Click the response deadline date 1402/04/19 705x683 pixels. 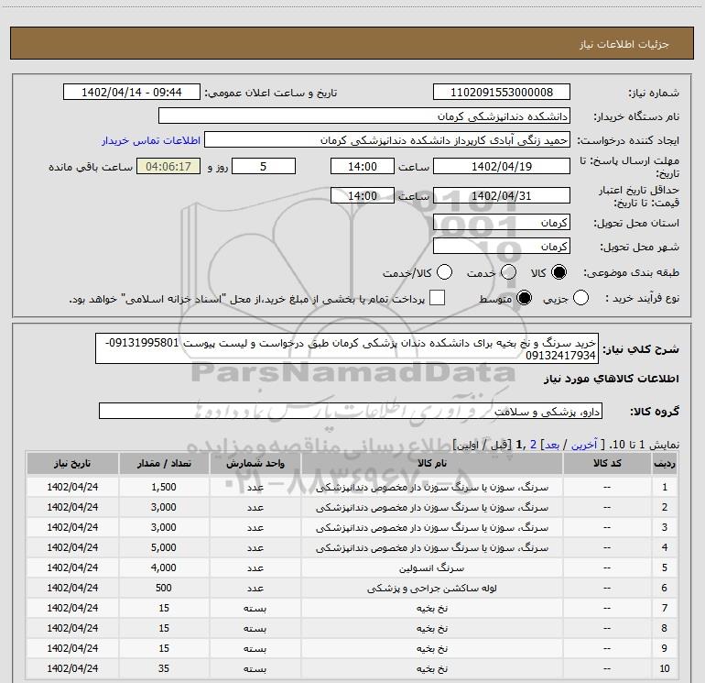pyautogui.click(x=502, y=166)
